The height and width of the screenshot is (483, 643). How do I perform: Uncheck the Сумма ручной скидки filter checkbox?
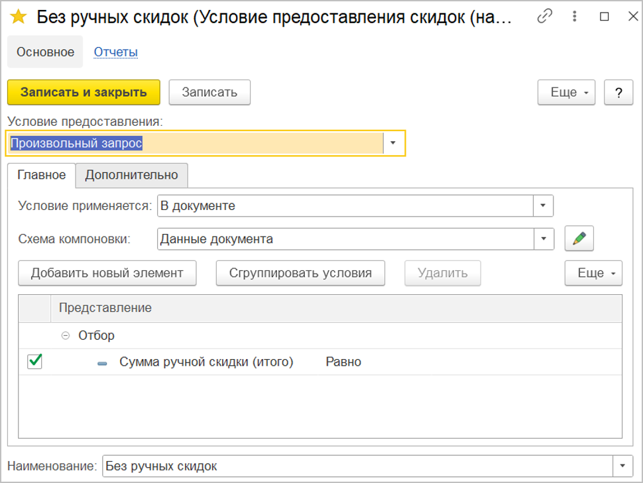[x=34, y=362]
